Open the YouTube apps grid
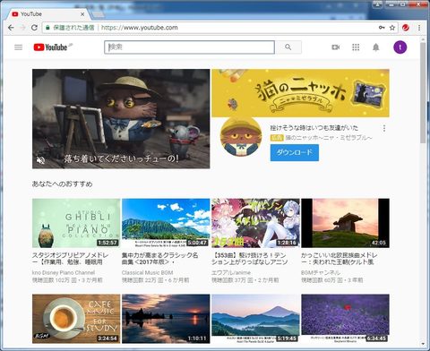The width and height of the screenshot is (430, 351). (x=356, y=47)
